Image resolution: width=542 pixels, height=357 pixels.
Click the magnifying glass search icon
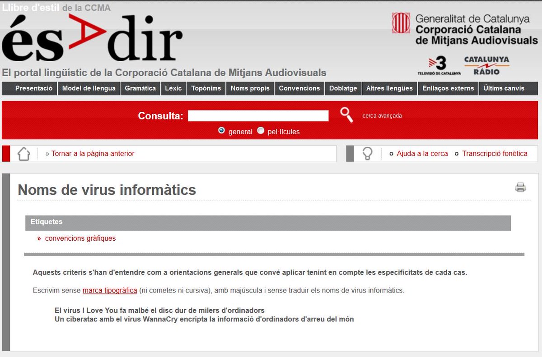click(x=346, y=115)
